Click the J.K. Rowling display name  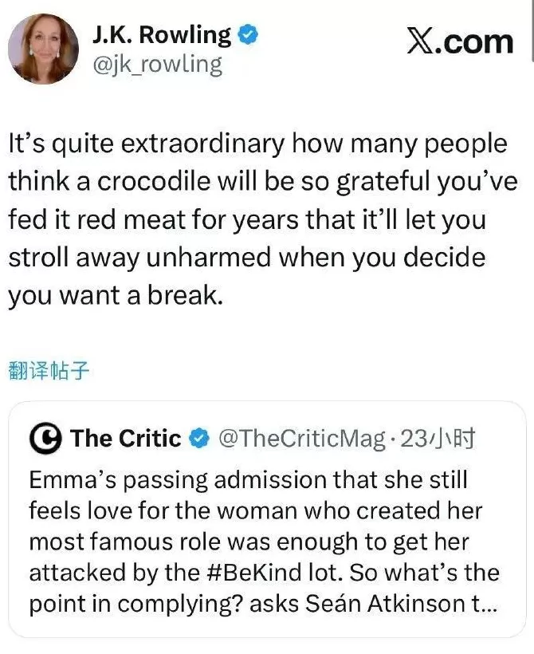(161, 35)
